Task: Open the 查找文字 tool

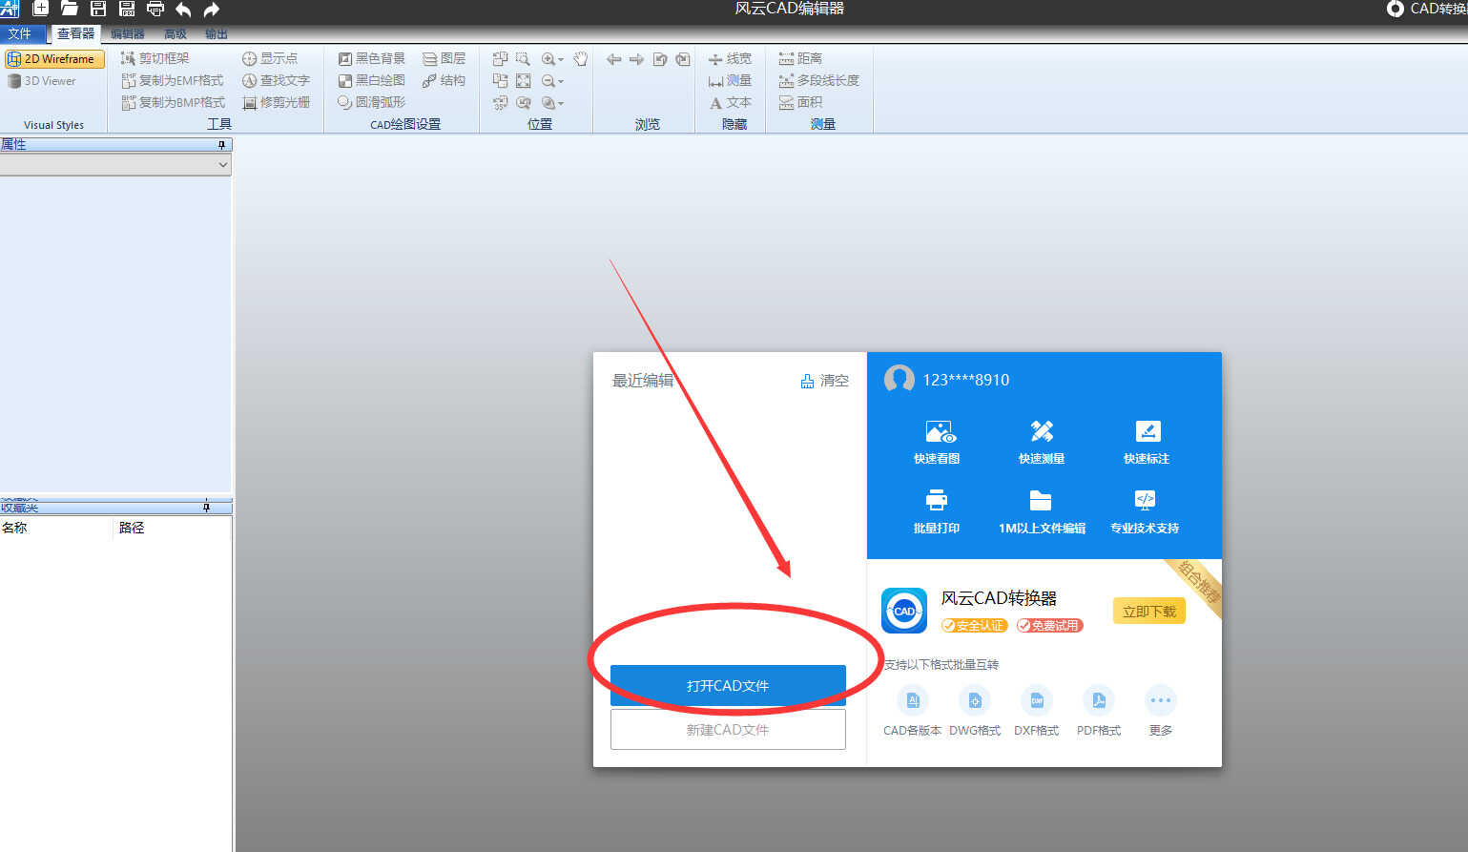Action: coord(277,80)
